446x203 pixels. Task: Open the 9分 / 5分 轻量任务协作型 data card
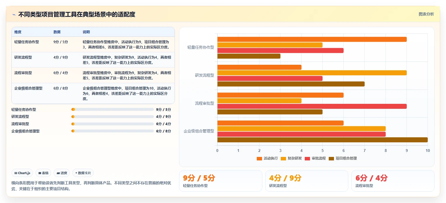[221, 181]
